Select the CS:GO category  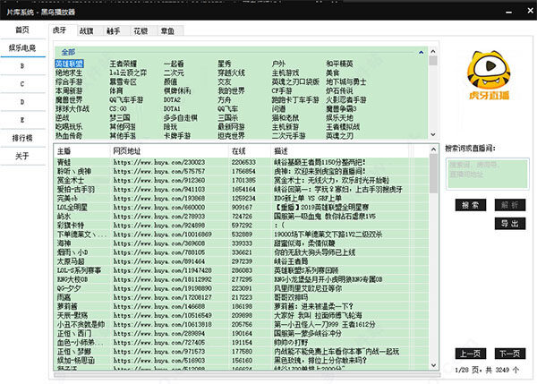pos(118,108)
